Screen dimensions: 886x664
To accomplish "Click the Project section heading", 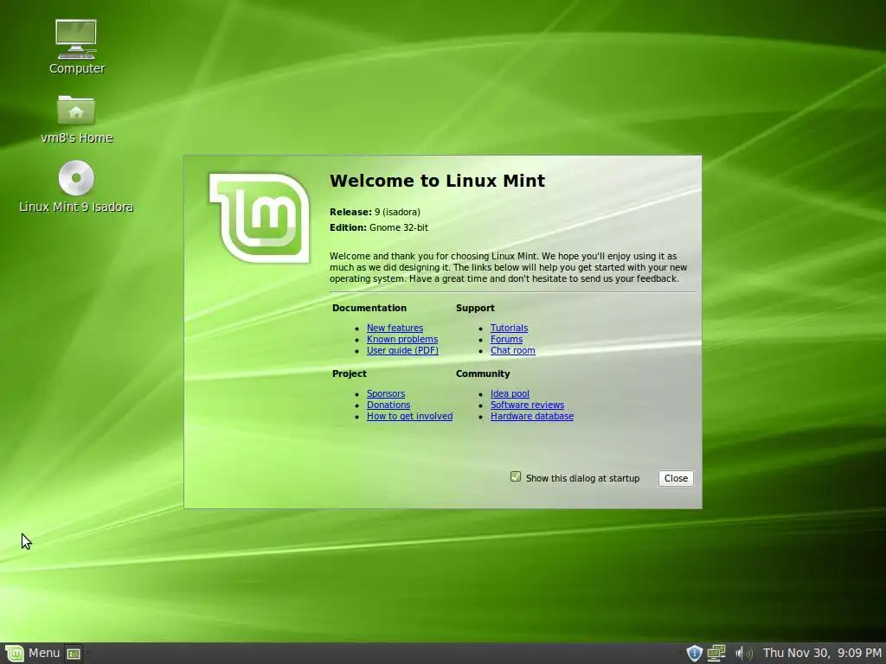I will coord(350,373).
